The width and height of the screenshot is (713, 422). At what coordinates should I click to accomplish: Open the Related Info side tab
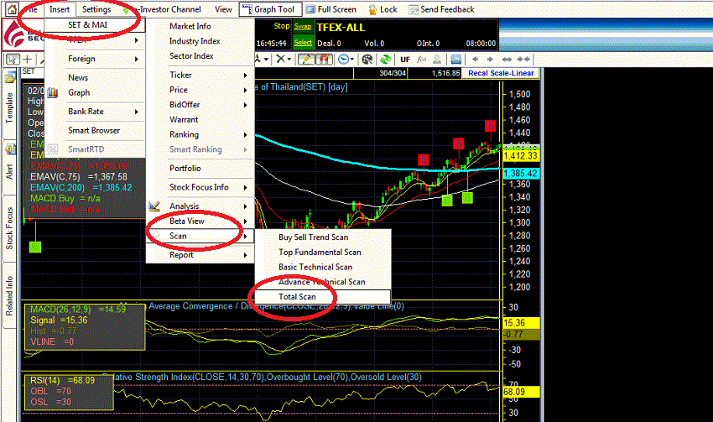pos(9,294)
